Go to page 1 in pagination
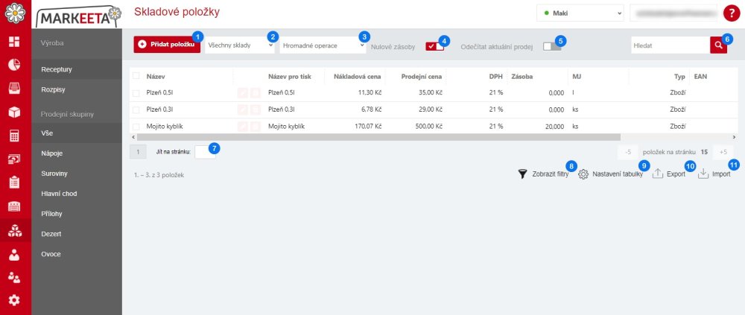This screenshot has height=315, width=745. click(138, 152)
